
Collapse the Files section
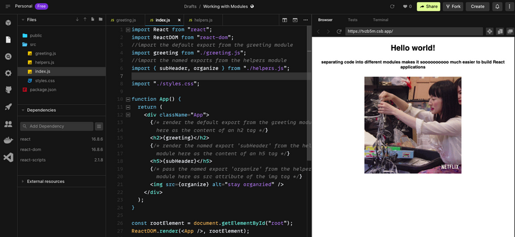pos(23,20)
